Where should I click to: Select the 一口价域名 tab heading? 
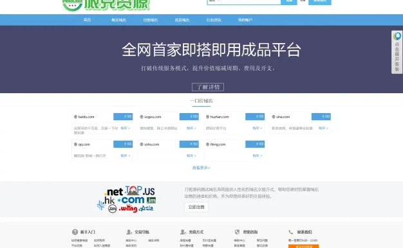coord(201,101)
